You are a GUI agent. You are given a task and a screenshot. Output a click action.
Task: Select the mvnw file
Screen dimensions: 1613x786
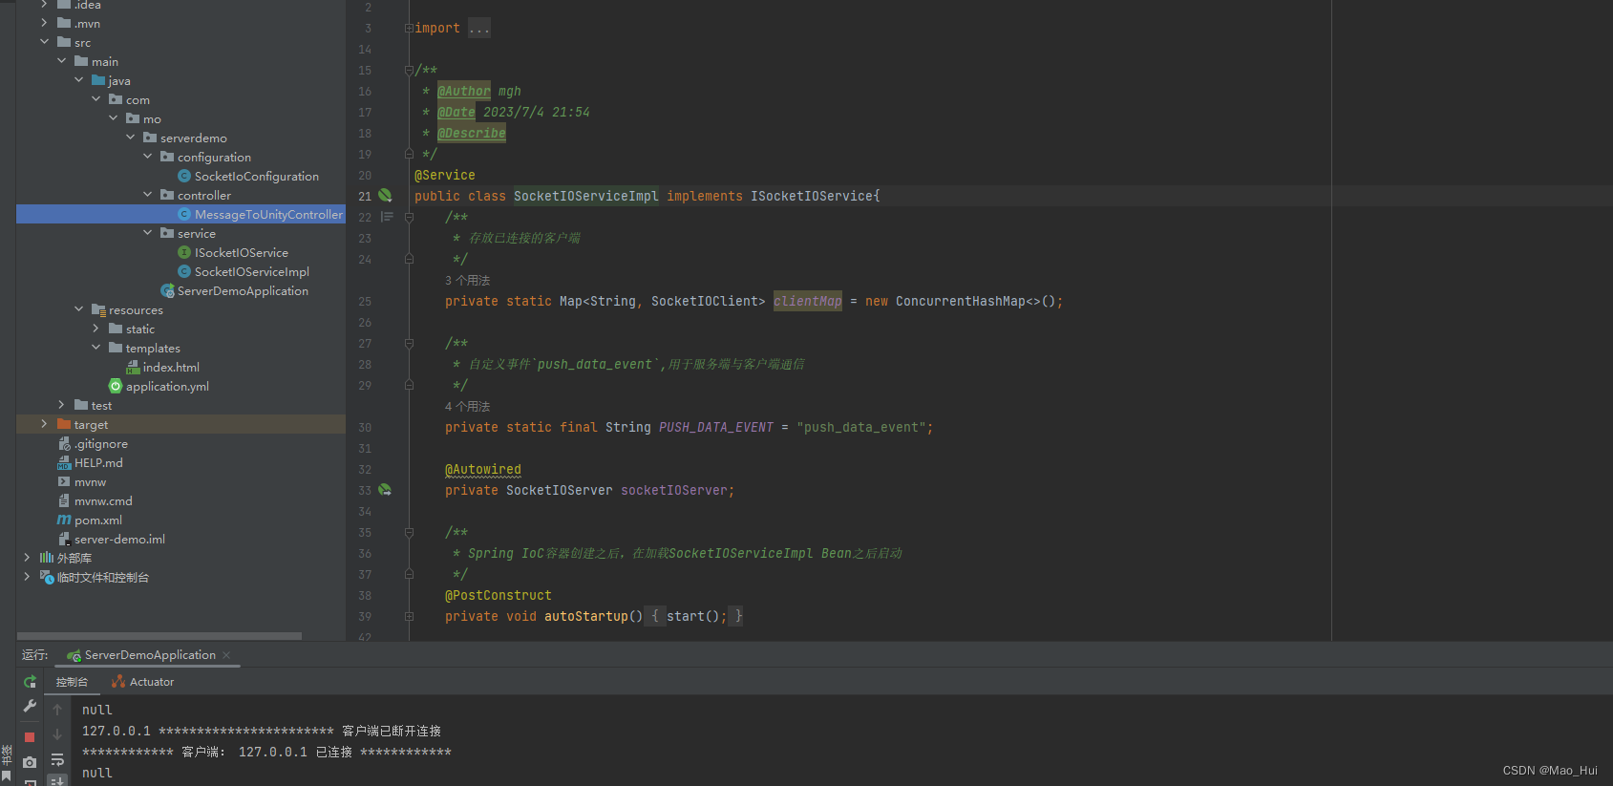pos(90,482)
